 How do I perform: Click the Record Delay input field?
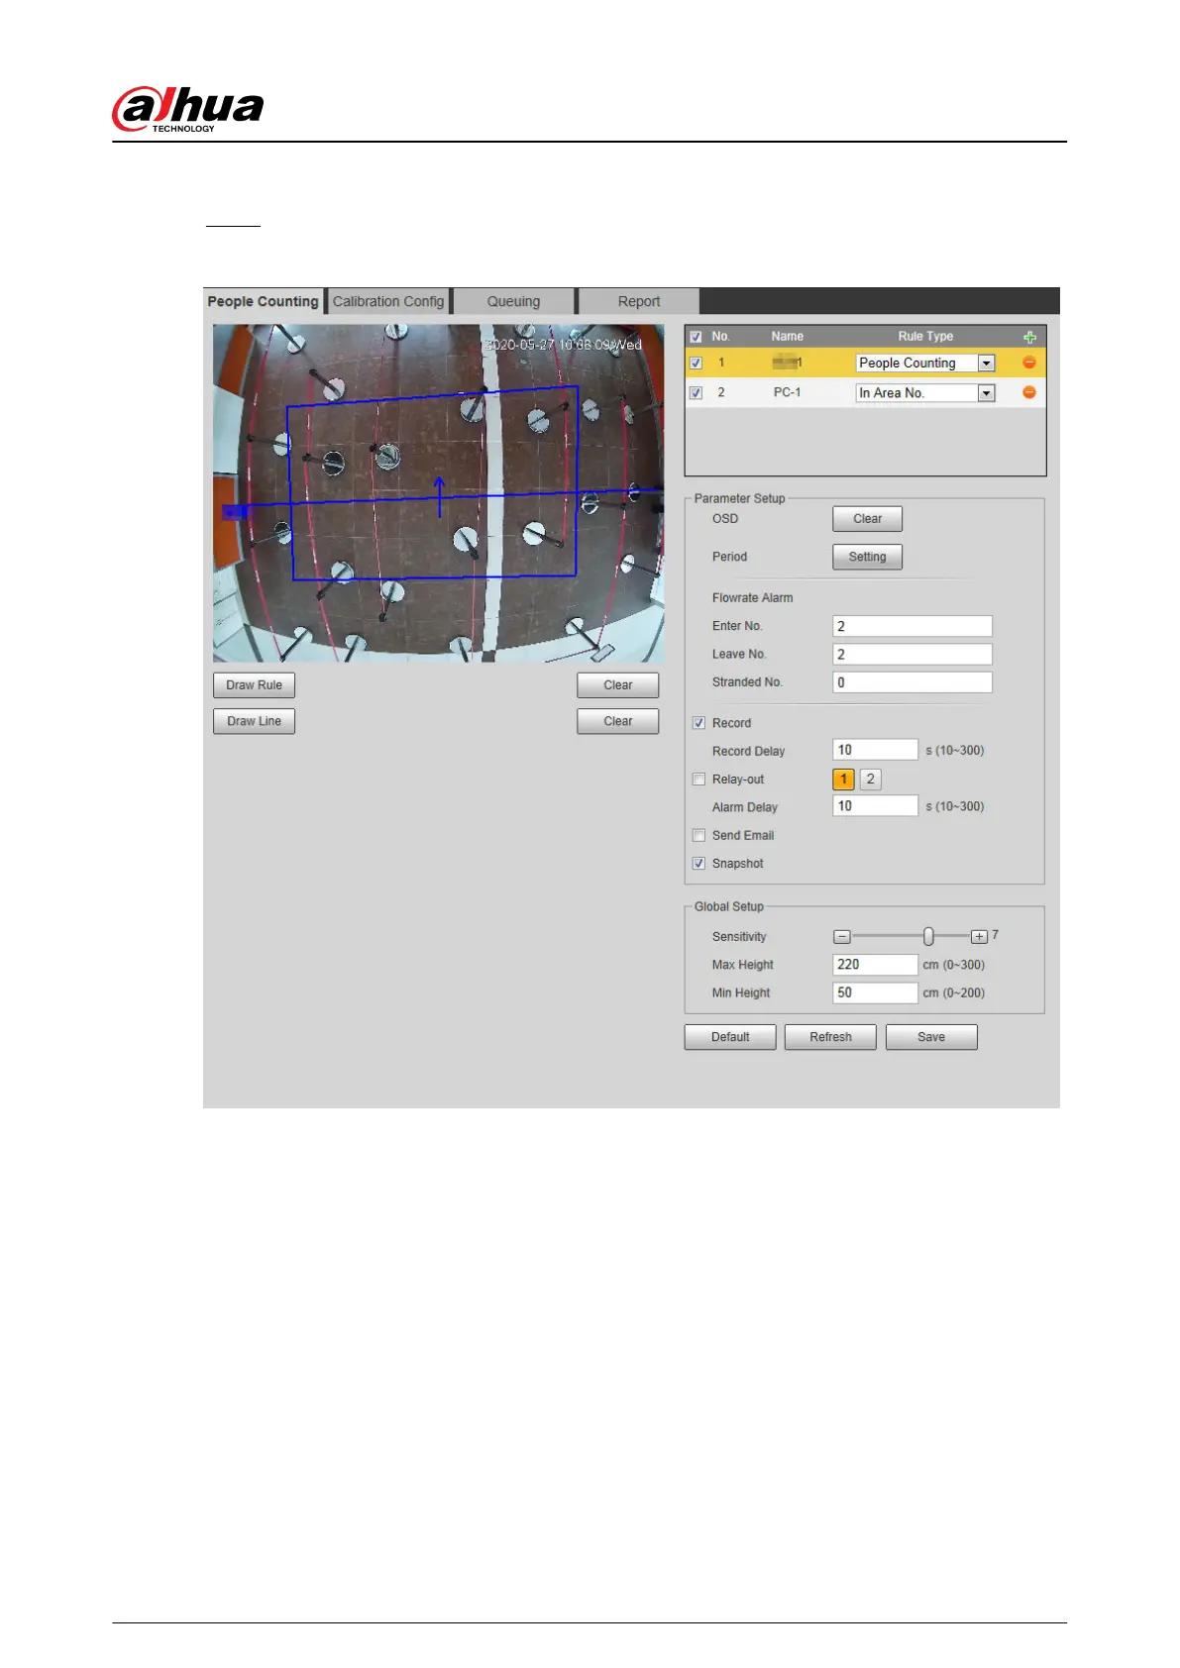click(876, 750)
